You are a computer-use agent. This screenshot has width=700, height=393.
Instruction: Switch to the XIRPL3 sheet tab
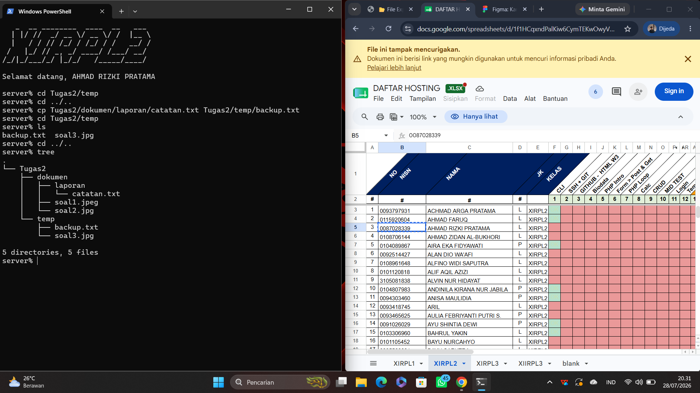pyautogui.click(x=487, y=364)
